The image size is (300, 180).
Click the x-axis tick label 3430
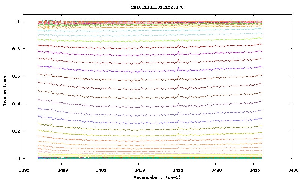pyautogui.click(x=293, y=170)
